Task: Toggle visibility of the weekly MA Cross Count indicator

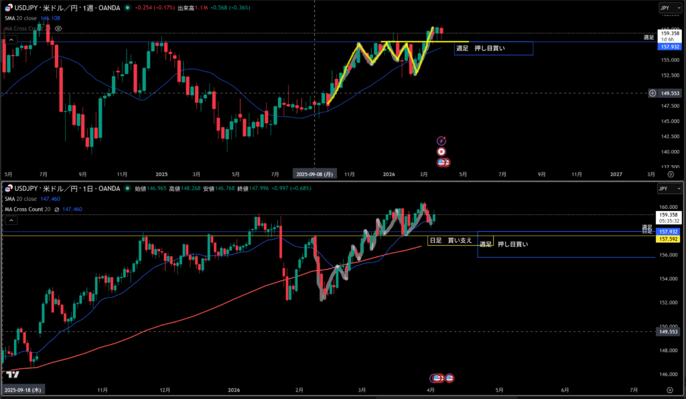Action: 59,29
